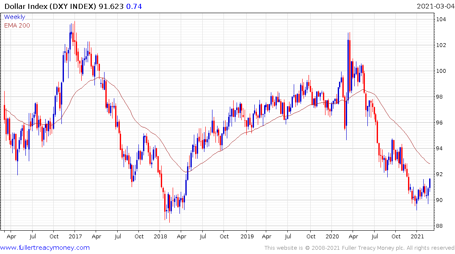The height and width of the screenshot is (254, 455).
Task: Select the 96 price axis label
Action: click(x=441, y=123)
